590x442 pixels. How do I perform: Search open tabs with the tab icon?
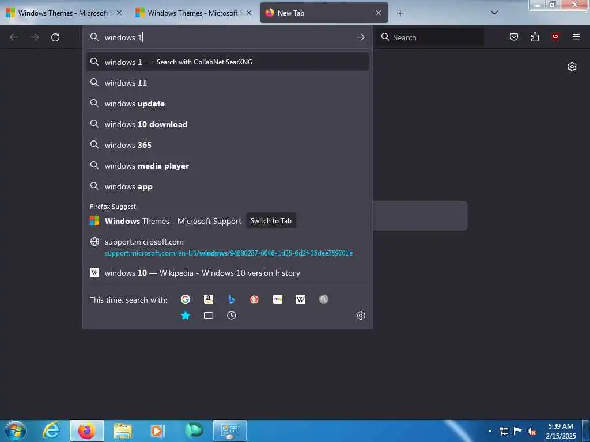[x=209, y=315]
